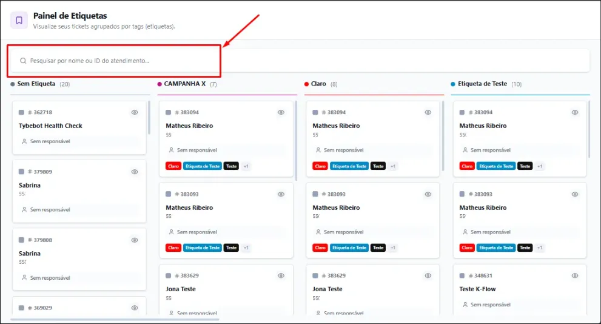This screenshot has width=601, height=324.
Task: Click the black Teste tag on 383094 in CAMPANHA X
Action: (231, 166)
